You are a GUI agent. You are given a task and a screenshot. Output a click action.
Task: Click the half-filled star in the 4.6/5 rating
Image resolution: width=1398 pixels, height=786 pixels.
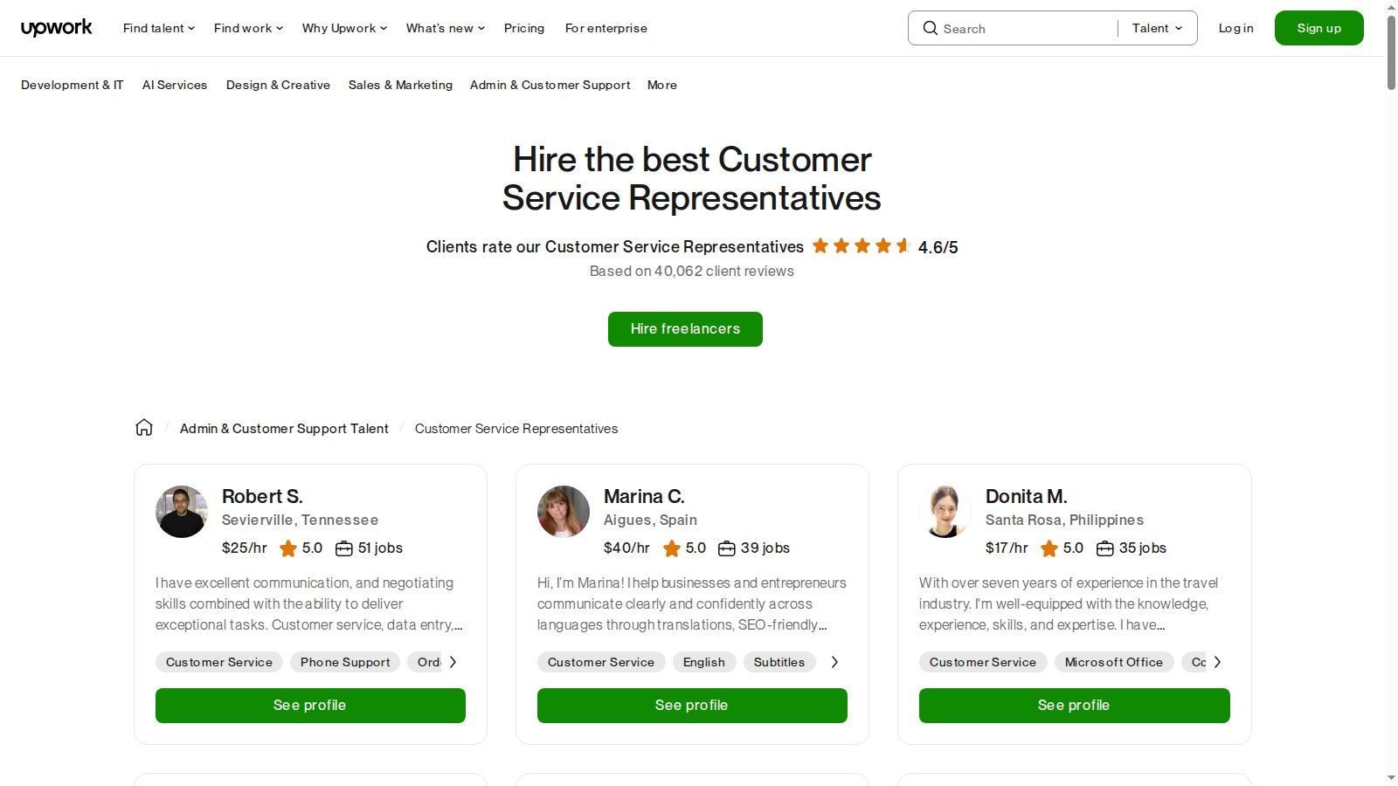(902, 246)
